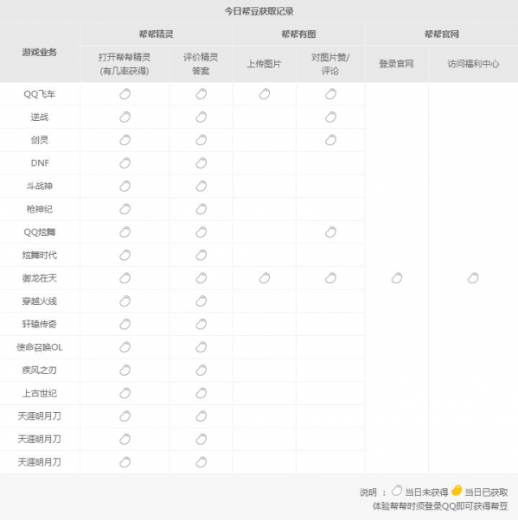518x520 pixels.
Task: Click 炫舞时代 bean under 评价精灵答案
Action: click(x=201, y=255)
